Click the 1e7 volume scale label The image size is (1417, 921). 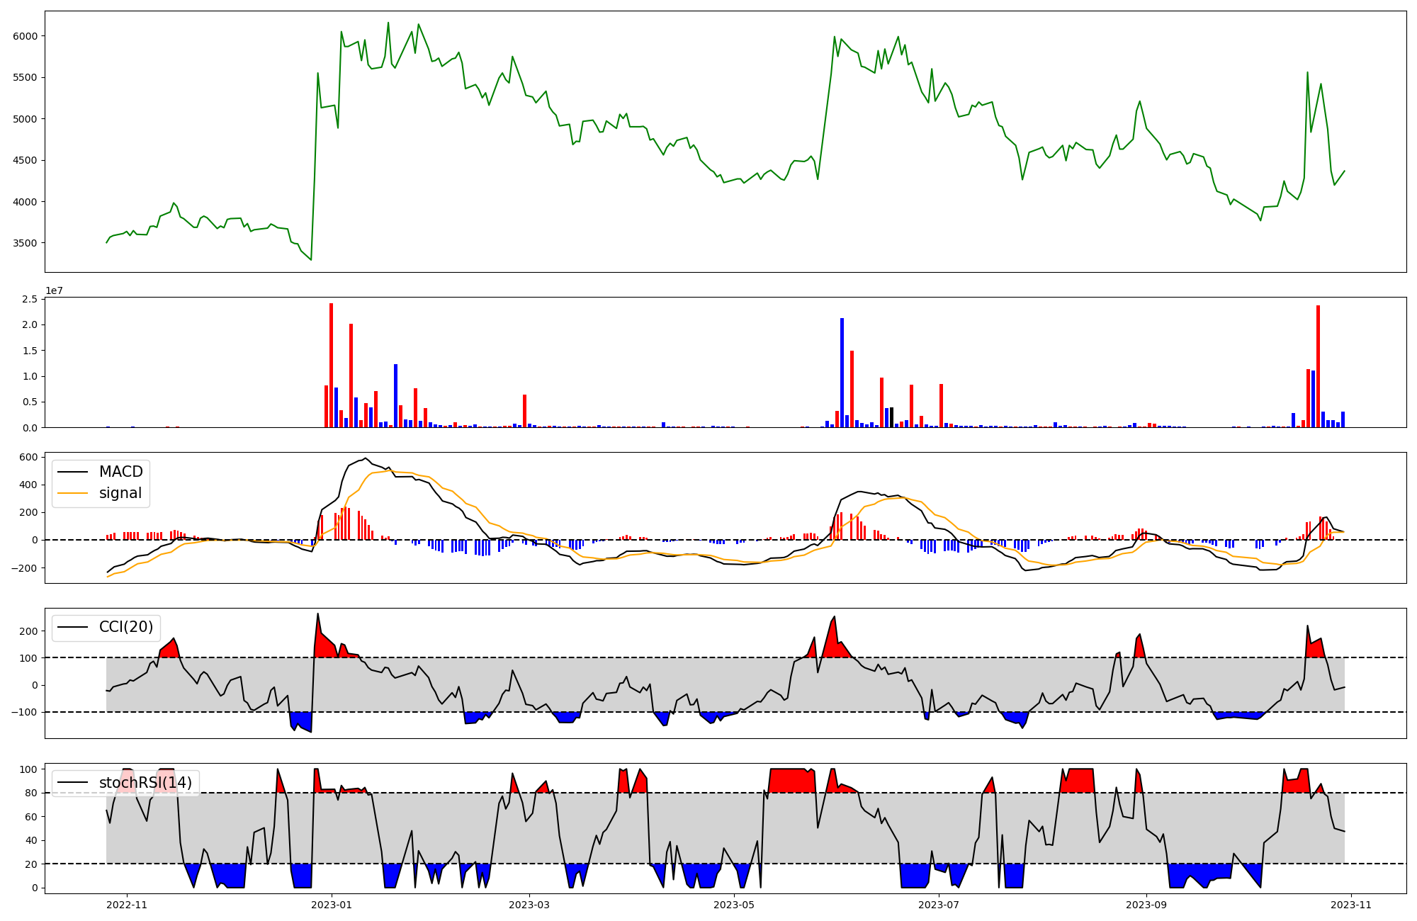54,290
